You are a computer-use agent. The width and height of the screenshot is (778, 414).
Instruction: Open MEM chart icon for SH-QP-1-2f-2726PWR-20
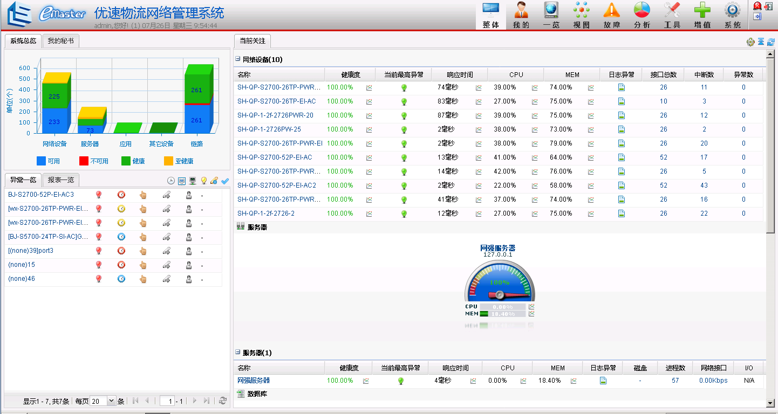click(591, 115)
